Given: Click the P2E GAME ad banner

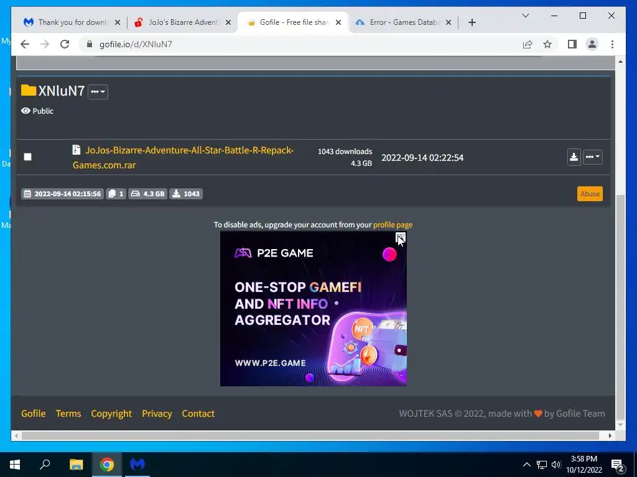Looking at the screenshot, I should pos(314,309).
